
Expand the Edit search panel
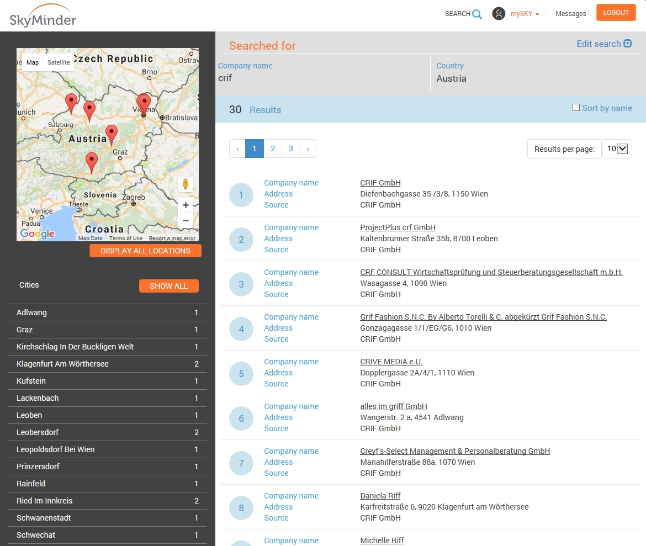pos(603,44)
